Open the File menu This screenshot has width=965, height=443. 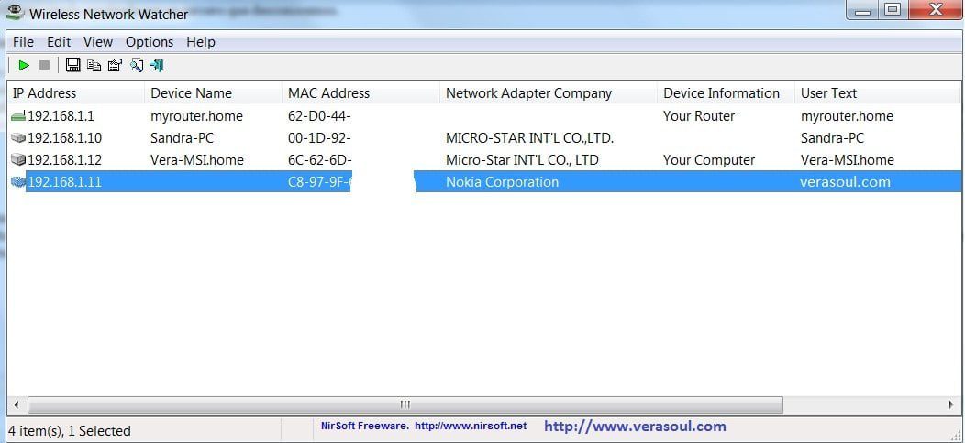[23, 42]
